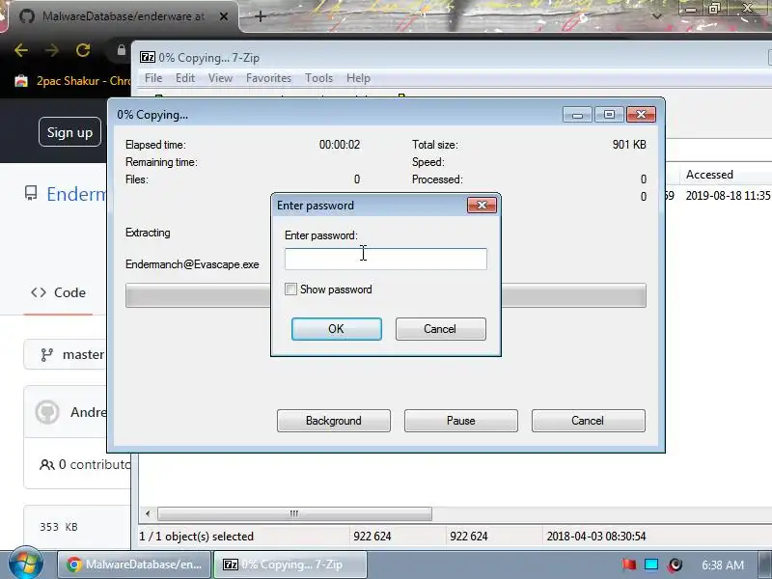The width and height of the screenshot is (772, 579).
Task: Switch to 7-Zip Copying taskbar item
Action: pyautogui.click(x=290, y=565)
